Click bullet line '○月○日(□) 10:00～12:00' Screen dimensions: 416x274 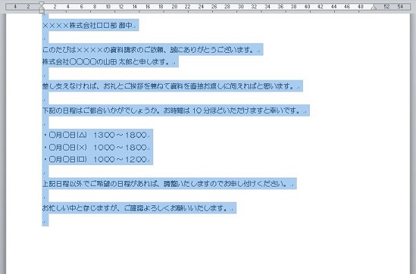[x=97, y=160]
